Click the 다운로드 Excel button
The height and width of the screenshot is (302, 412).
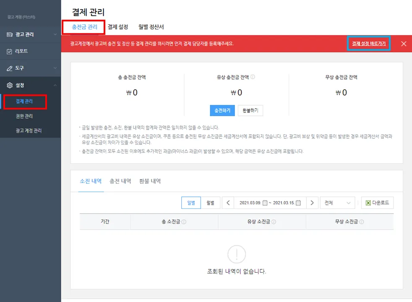click(377, 203)
